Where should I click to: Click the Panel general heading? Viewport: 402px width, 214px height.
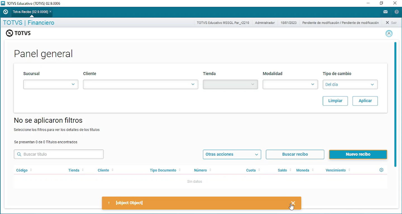click(43, 54)
